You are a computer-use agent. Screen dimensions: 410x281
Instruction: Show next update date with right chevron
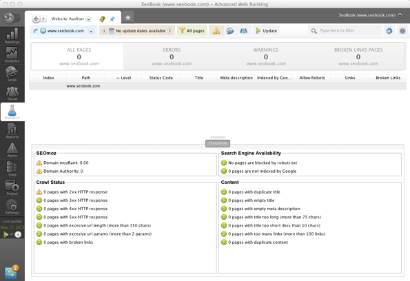pos(170,31)
